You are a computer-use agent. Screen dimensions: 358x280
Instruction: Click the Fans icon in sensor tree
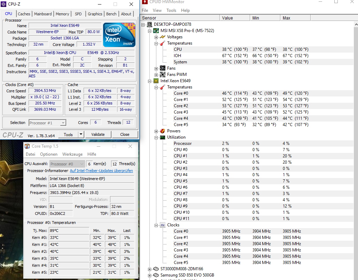pyautogui.click(x=163, y=68)
